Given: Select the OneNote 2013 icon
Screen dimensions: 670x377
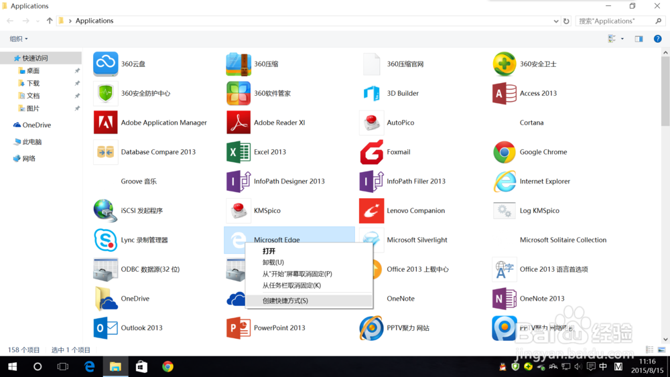Looking at the screenshot, I should (x=505, y=299).
